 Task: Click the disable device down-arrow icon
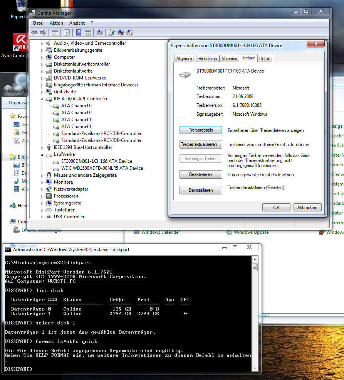[x=129, y=32]
